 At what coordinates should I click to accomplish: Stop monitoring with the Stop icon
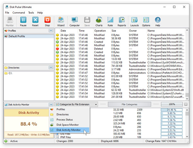point(47,21)
